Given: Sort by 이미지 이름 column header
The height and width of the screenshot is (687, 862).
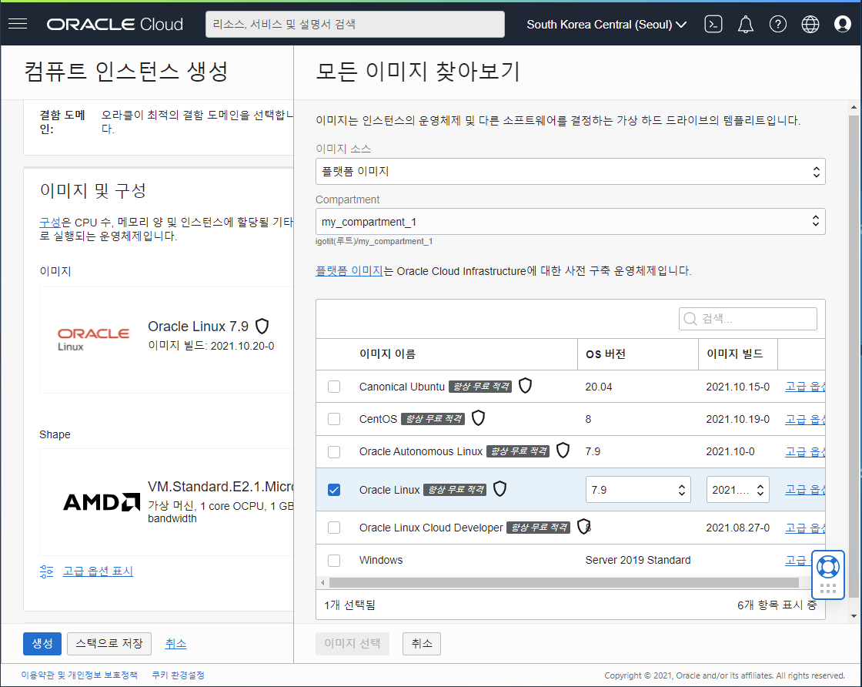Looking at the screenshot, I should (x=387, y=354).
